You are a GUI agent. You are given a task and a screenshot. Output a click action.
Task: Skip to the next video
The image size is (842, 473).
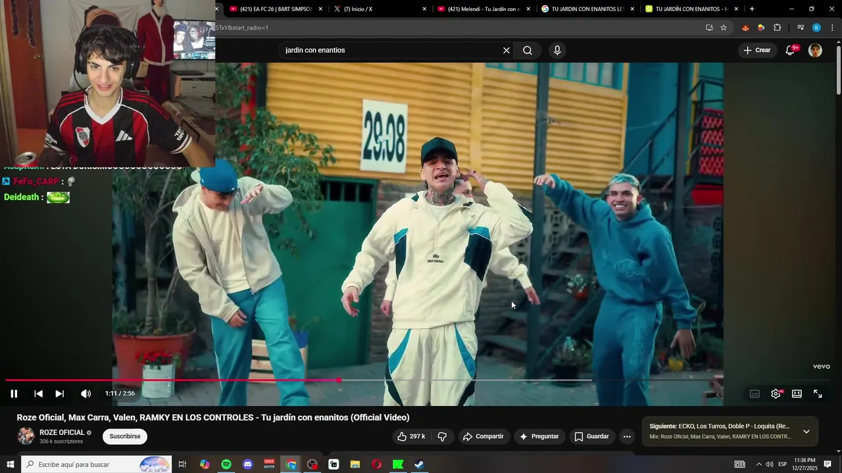(59, 394)
